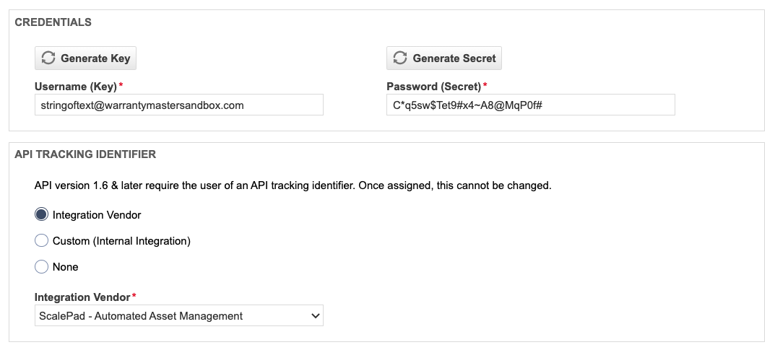Click the None option text label
The image size is (775, 350).
pyautogui.click(x=65, y=267)
